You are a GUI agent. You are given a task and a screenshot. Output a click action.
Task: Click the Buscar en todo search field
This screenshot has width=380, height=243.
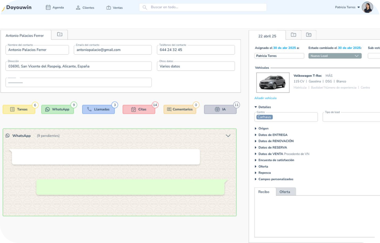click(203, 7)
